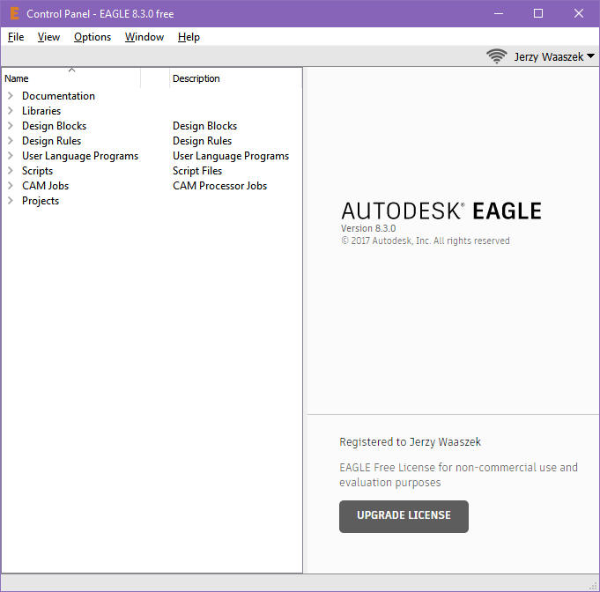Select the Libraries entry in tree
This screenshot has width=600, height=592.
pyautogui.click(x=41, y=111)
